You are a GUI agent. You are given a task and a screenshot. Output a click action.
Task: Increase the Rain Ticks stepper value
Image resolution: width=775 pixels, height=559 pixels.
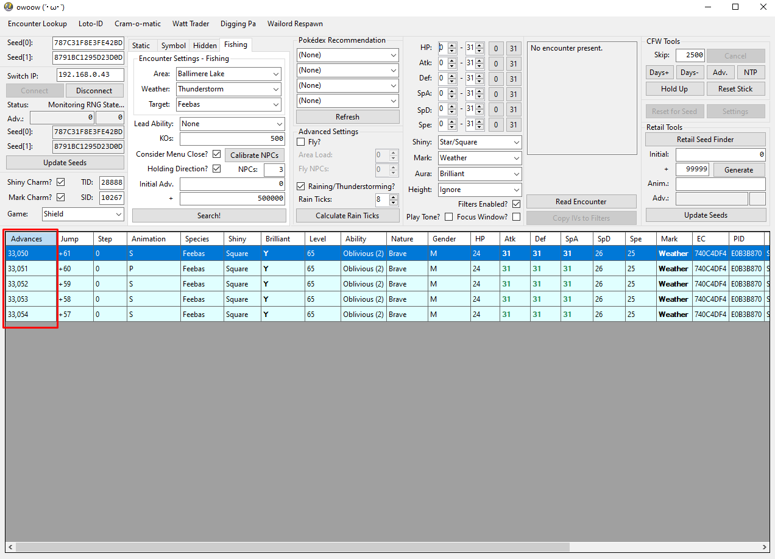pos(394,196)
